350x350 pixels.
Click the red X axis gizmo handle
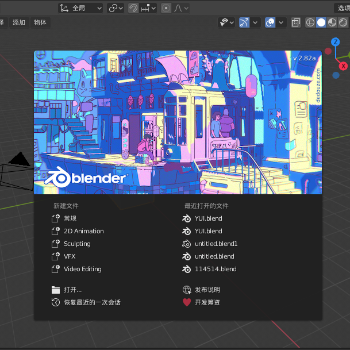(343, 66)
